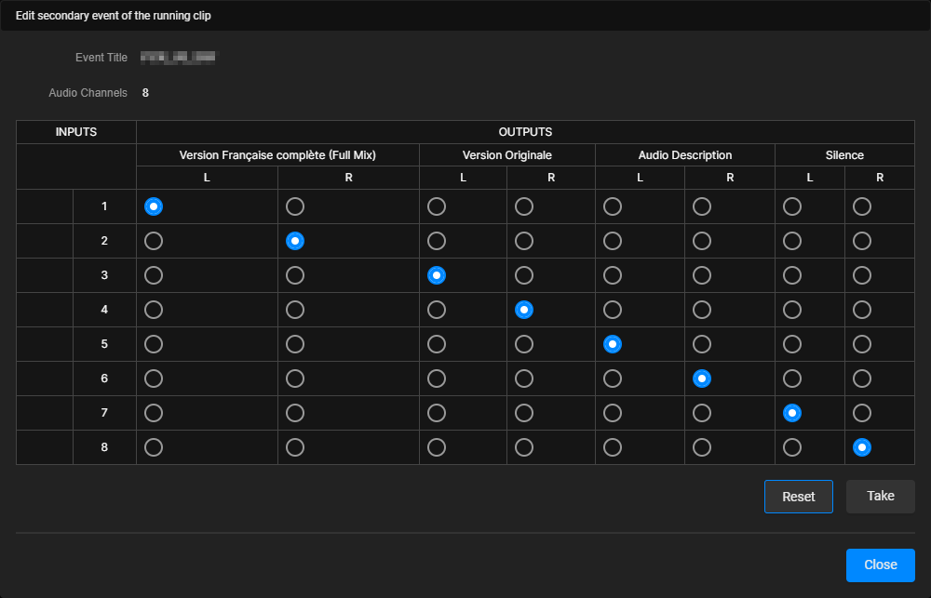Click the blurred Event Title value
The width and height of the screenshot is (931, 598).
click(175, 57)
